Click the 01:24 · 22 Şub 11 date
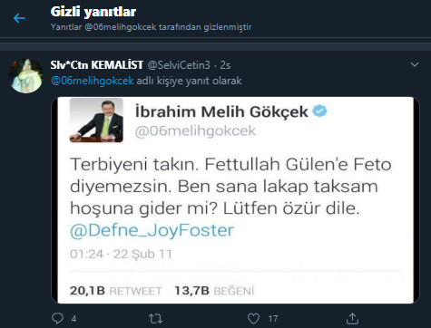This screenshot has width=431, height=328. tap(121, 255)
